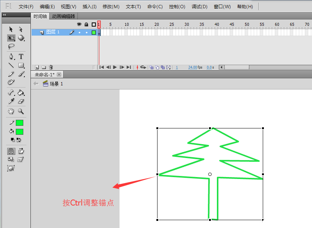Screen dimensions: 312x228
Task: Open the 编辑(E) menu
Action: tap(47, 7)
